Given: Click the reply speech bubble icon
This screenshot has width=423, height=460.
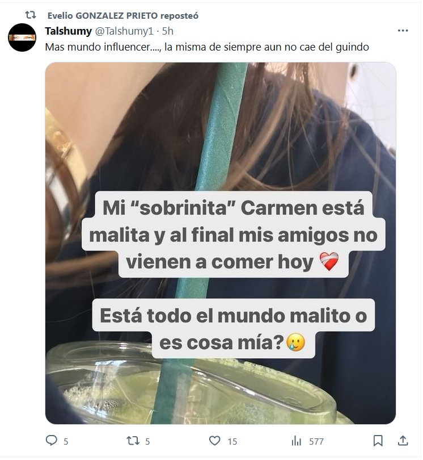Looking at the screenshot, I should click(52, 440).
